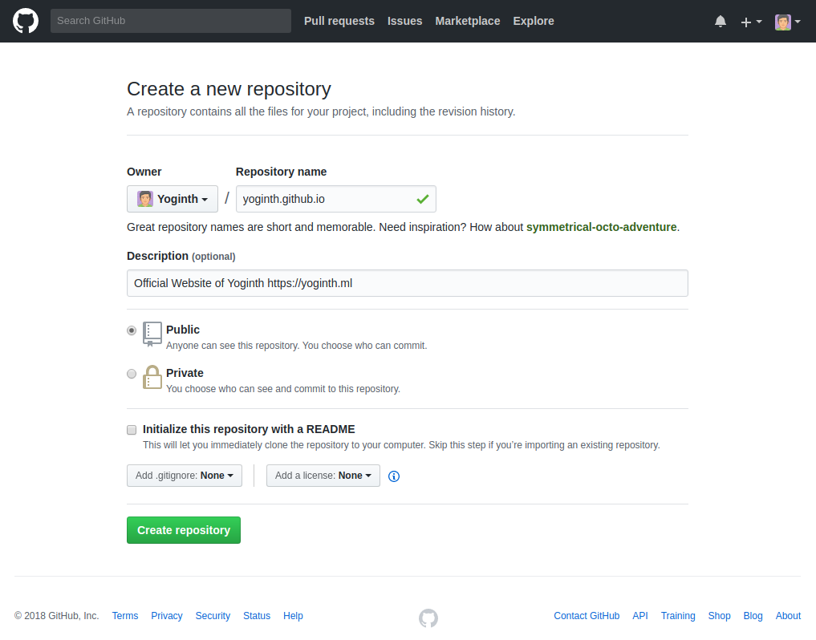This screenshot has width=816, height=640.
Task: Open the Owner dropdown showing Yoginth
Action: tap(173, 199)
